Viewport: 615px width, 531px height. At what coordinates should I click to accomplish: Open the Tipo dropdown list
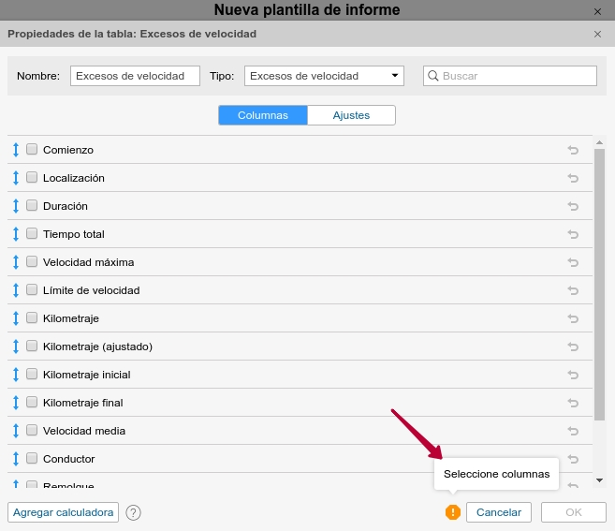click(324, 76)
